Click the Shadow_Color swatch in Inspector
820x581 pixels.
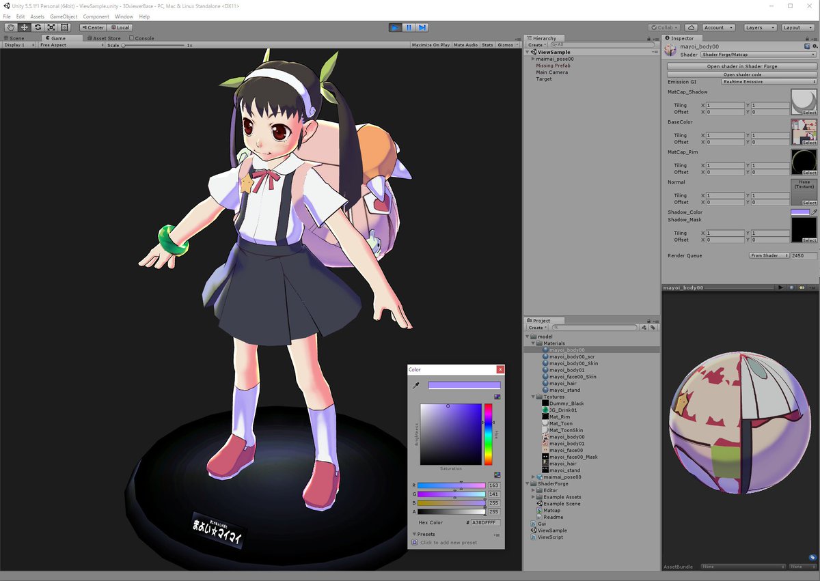point(799,212)
